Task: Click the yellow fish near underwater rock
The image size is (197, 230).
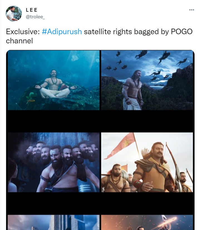Action: 31,101
